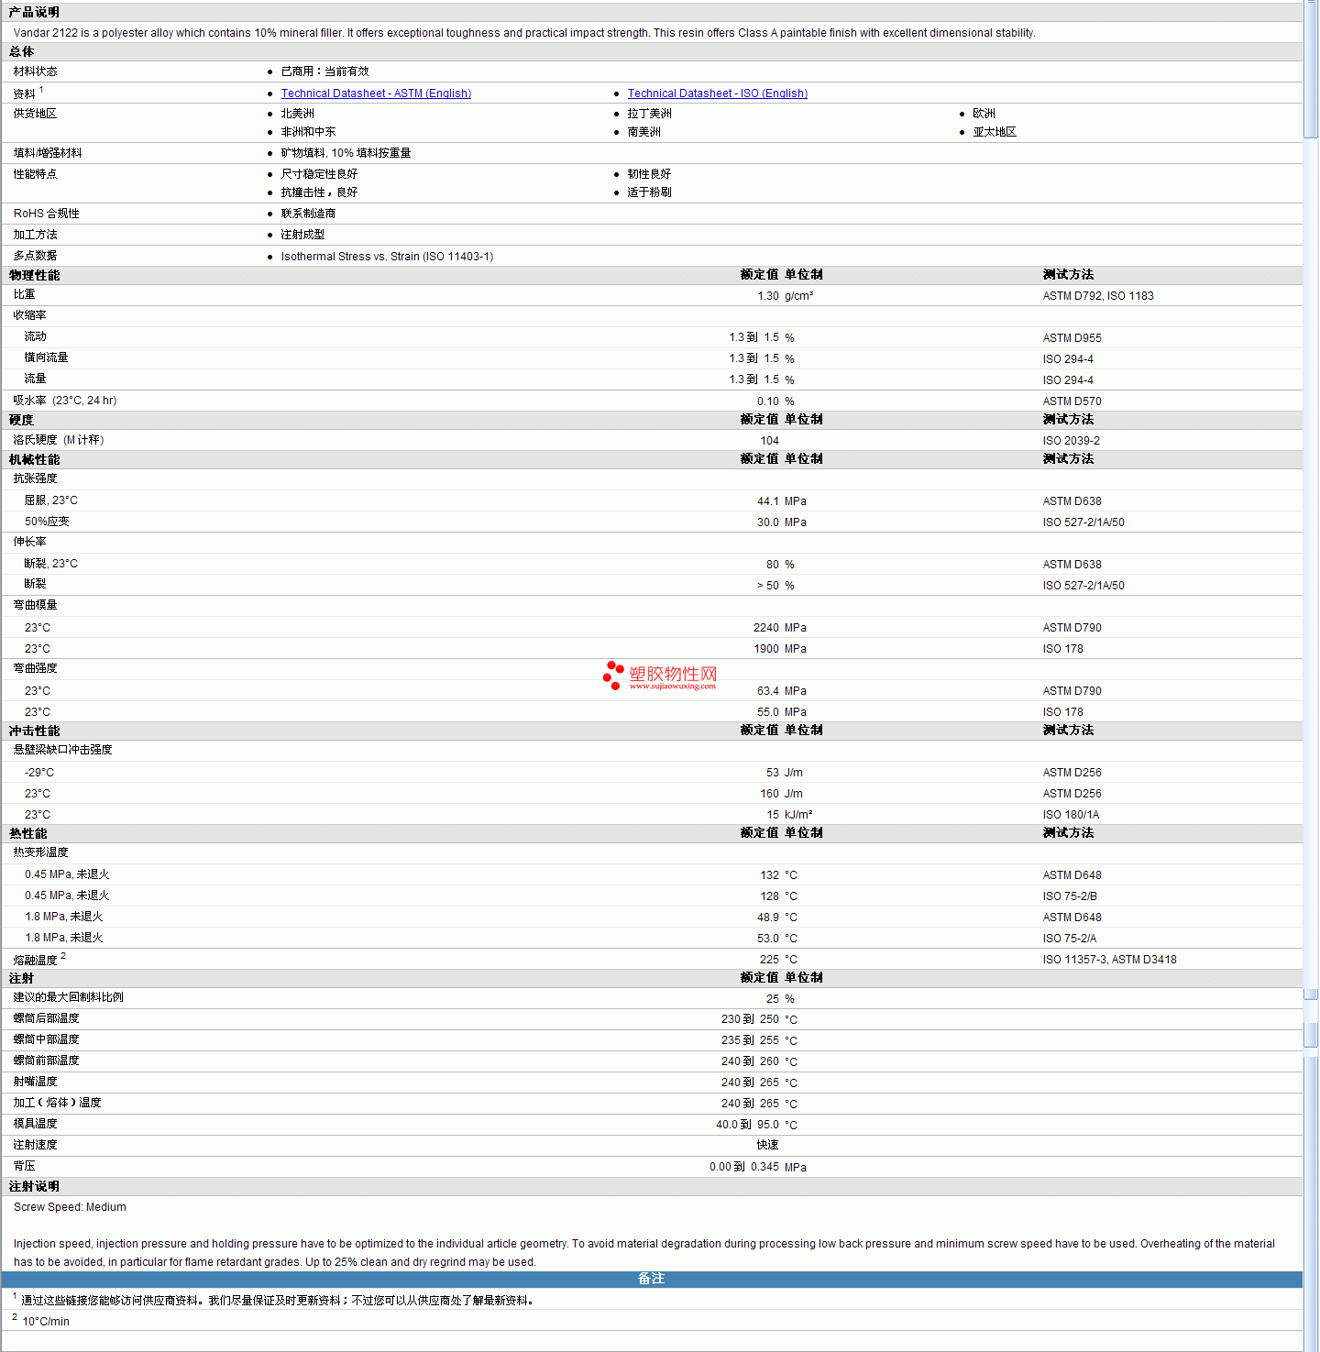Click the "物理性能" section header
This screenshot has width=1320, height=1352.
tap(35, 275)
